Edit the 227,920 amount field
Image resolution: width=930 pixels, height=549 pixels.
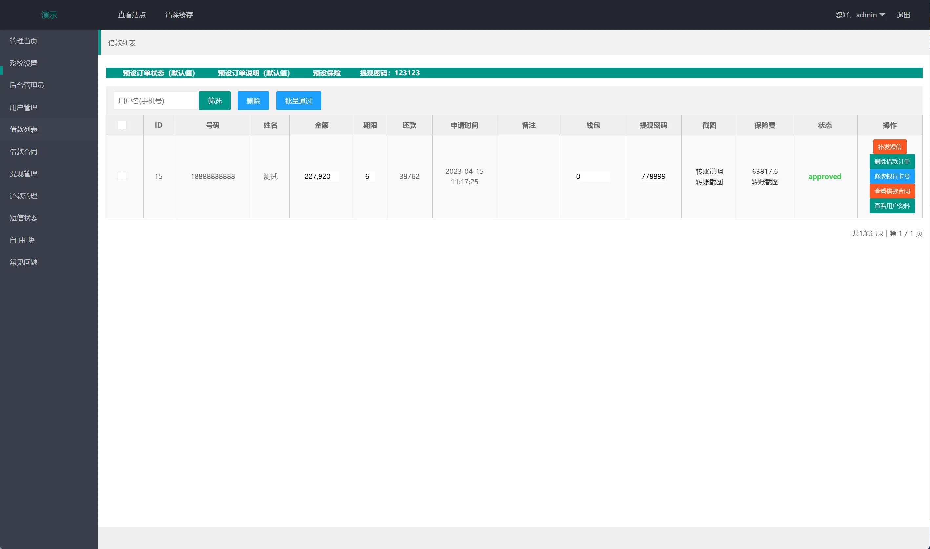pyautogui.click(x=320, y=176)
